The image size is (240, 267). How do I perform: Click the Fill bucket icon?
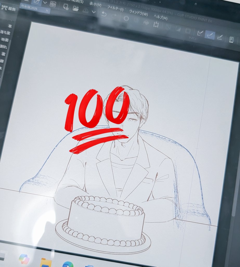pos(146,22)
